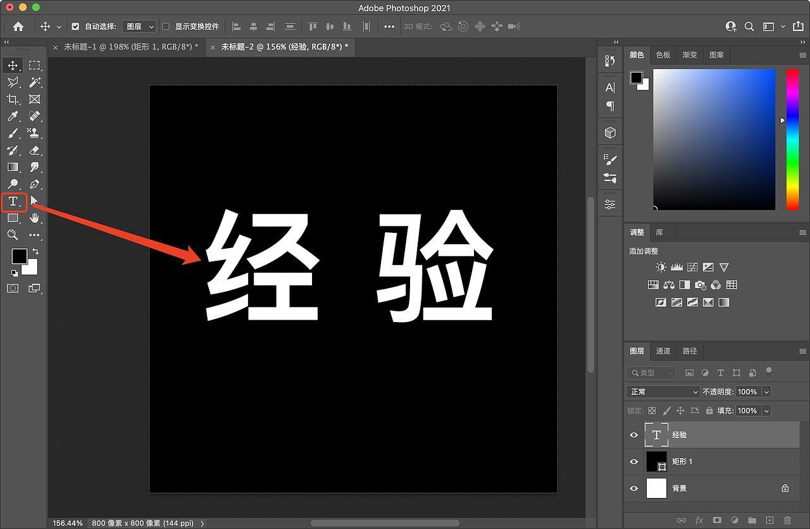Image resolution: width=810 pixels, height=529 pixels.
Task: Select the Move tool
Action: (13, 65)
